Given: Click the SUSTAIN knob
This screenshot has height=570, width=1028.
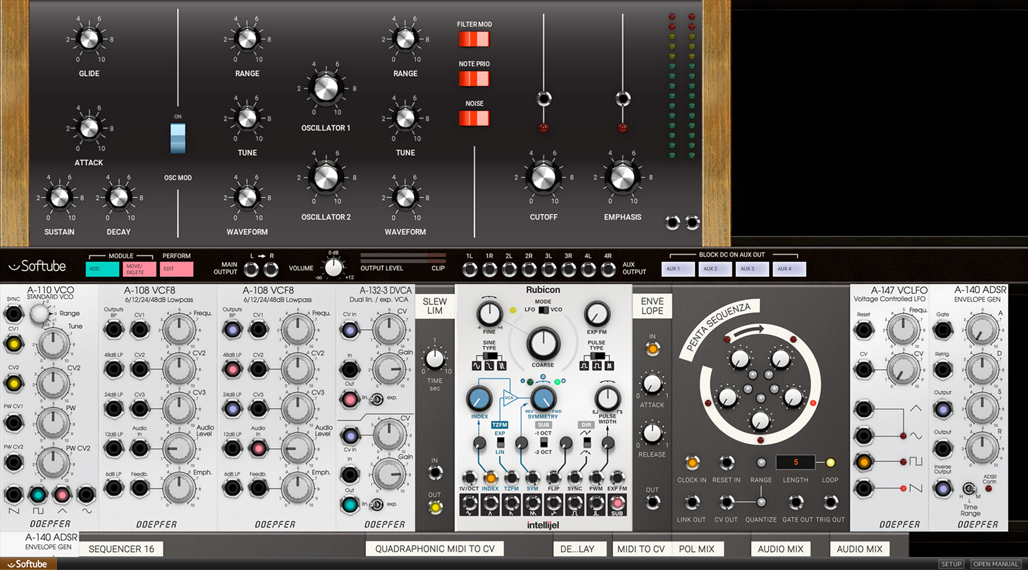Looking at the screenshot, I should point(59,197).
